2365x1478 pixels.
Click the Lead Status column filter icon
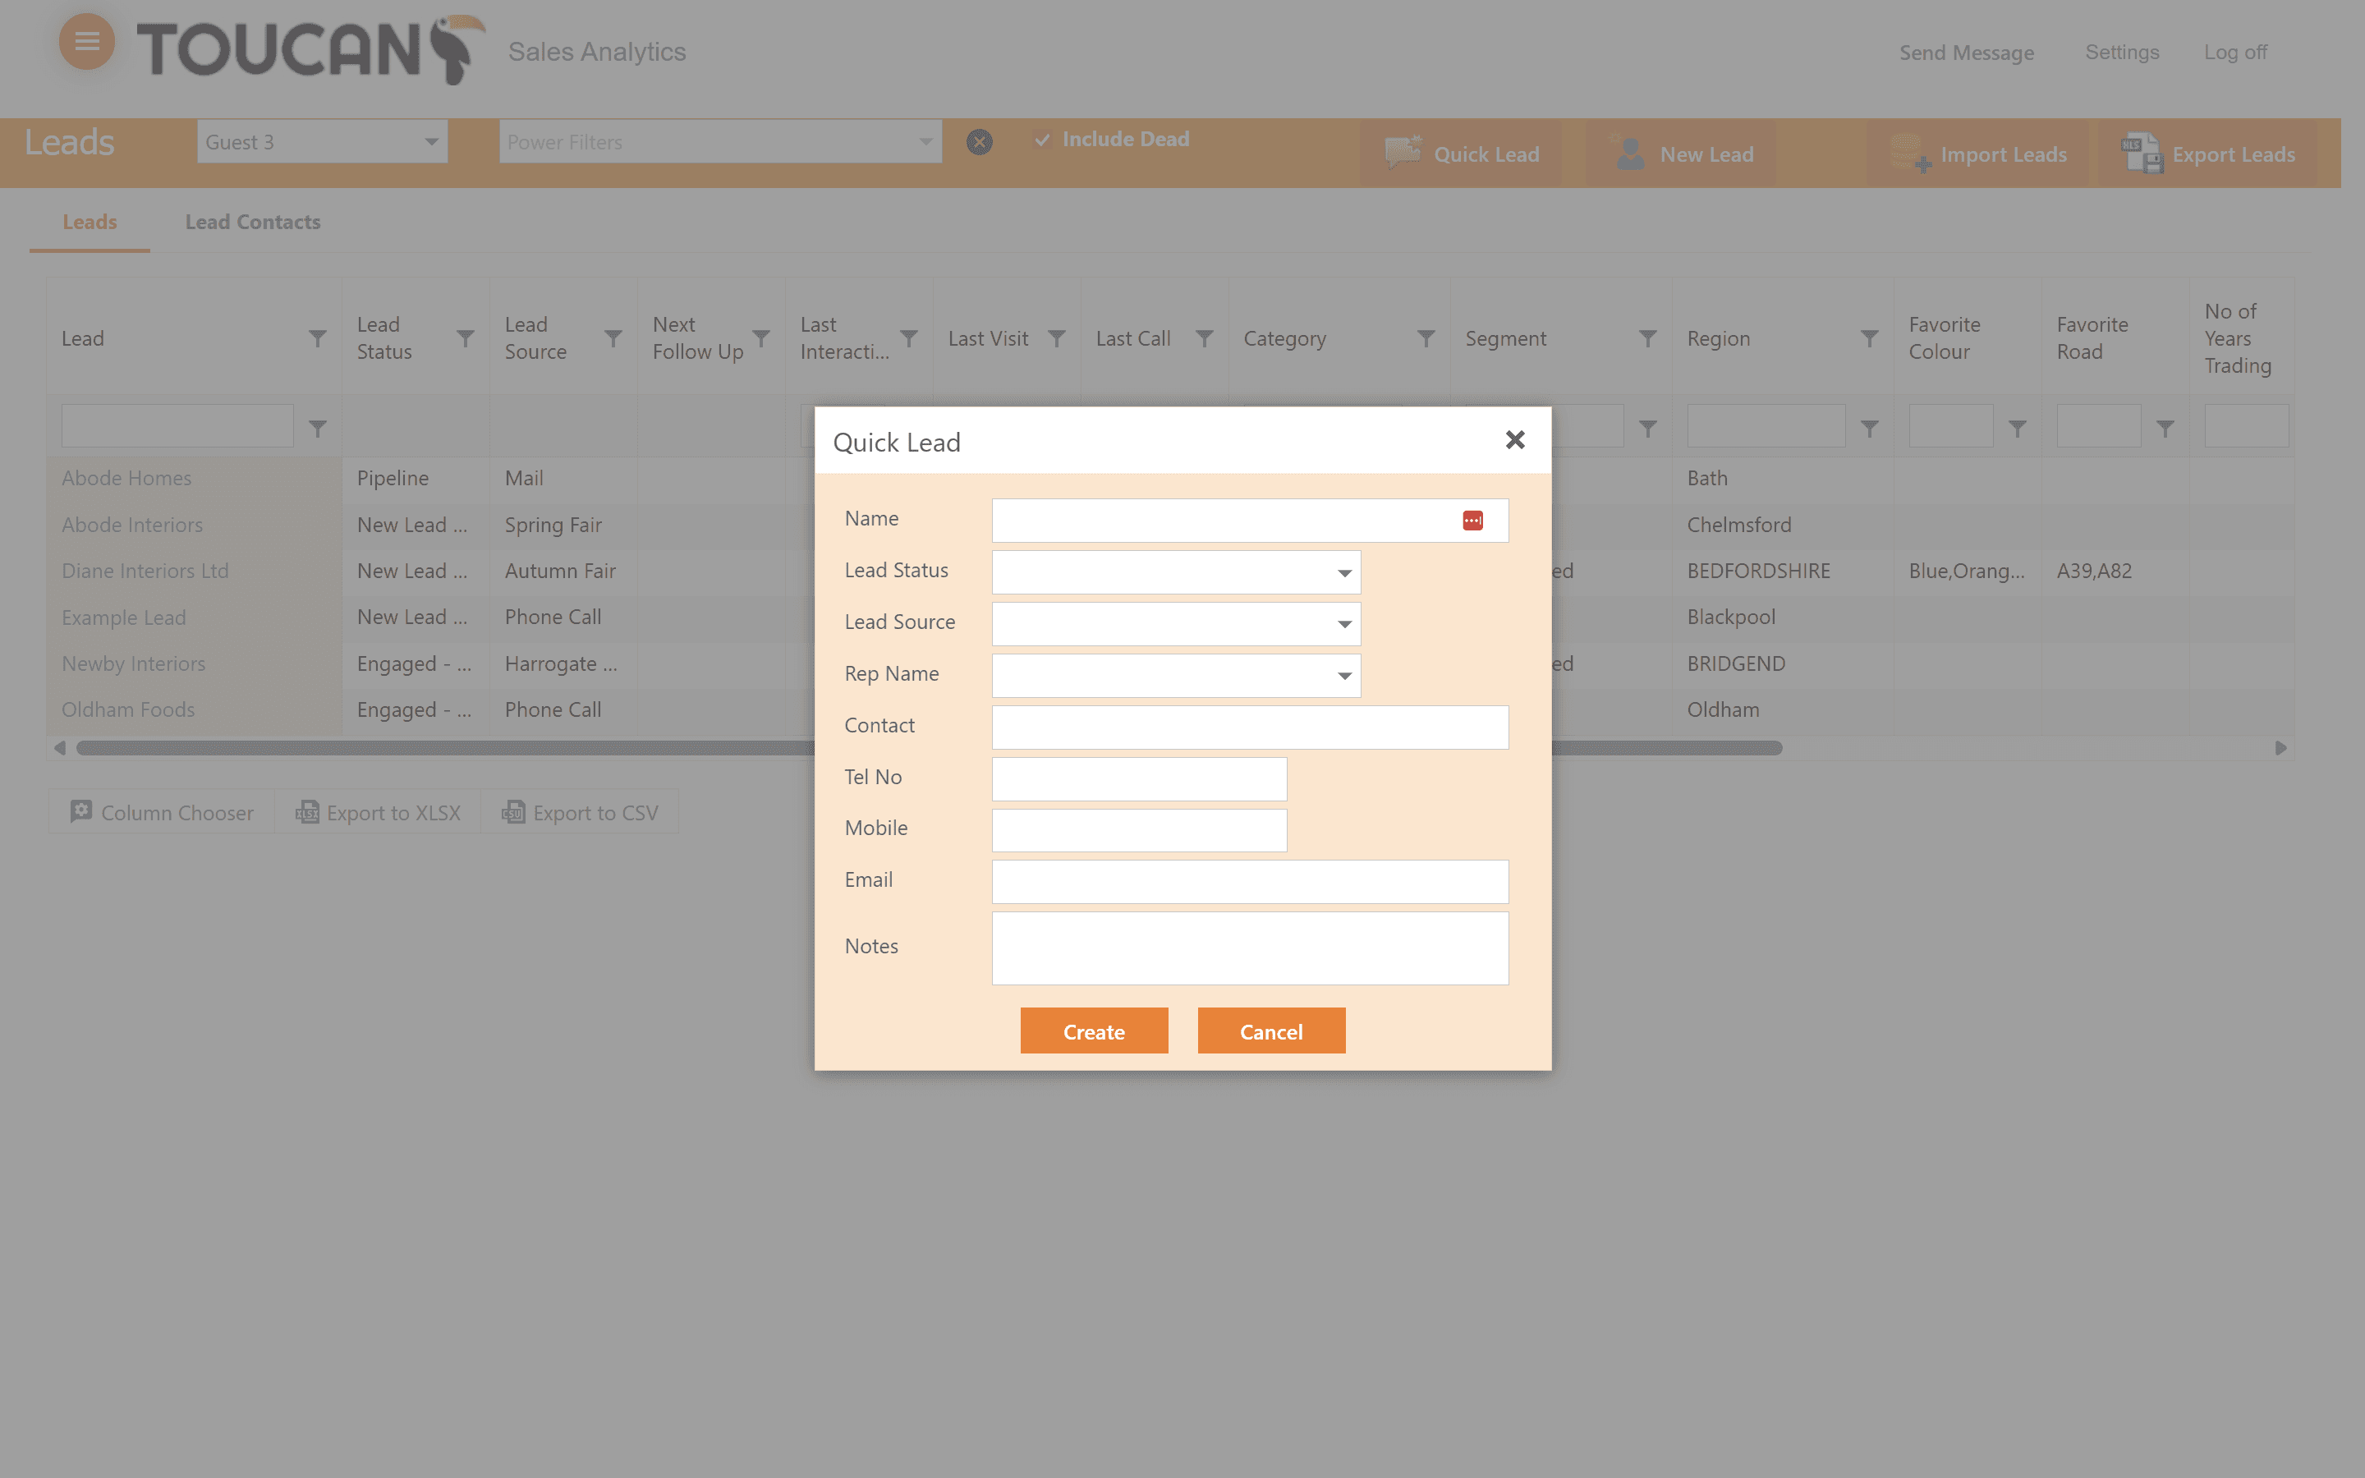(465, 338)
